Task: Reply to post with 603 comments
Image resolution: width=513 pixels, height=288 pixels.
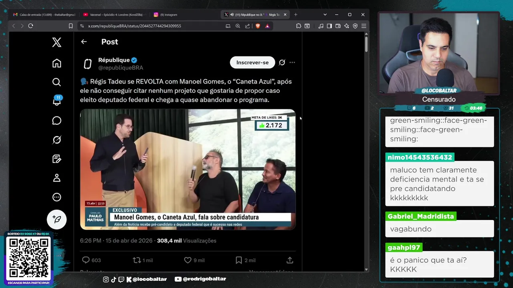Action: pos(91,260)
